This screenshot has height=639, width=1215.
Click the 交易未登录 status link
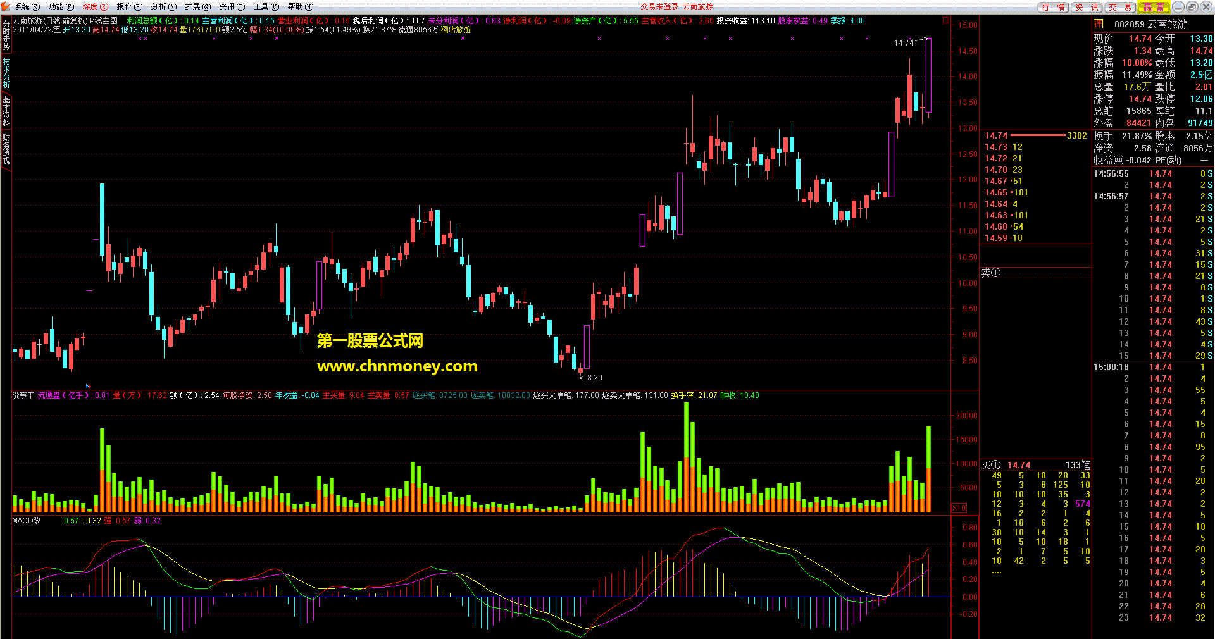point(659,7)
